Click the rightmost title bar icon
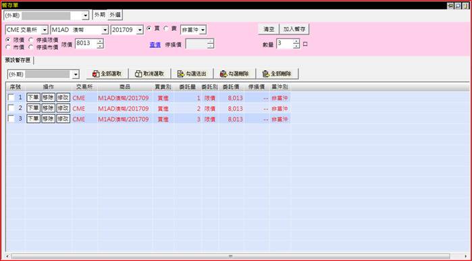The height and width of the screenshot is (261, 472). pyautogui.click(x=466, y=5)
